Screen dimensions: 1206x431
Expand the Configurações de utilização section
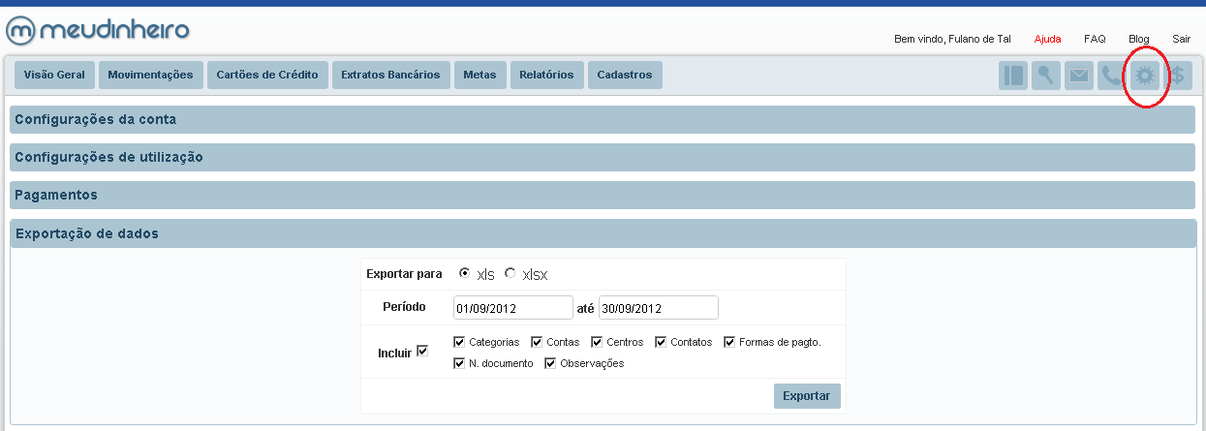coord(602,157)
